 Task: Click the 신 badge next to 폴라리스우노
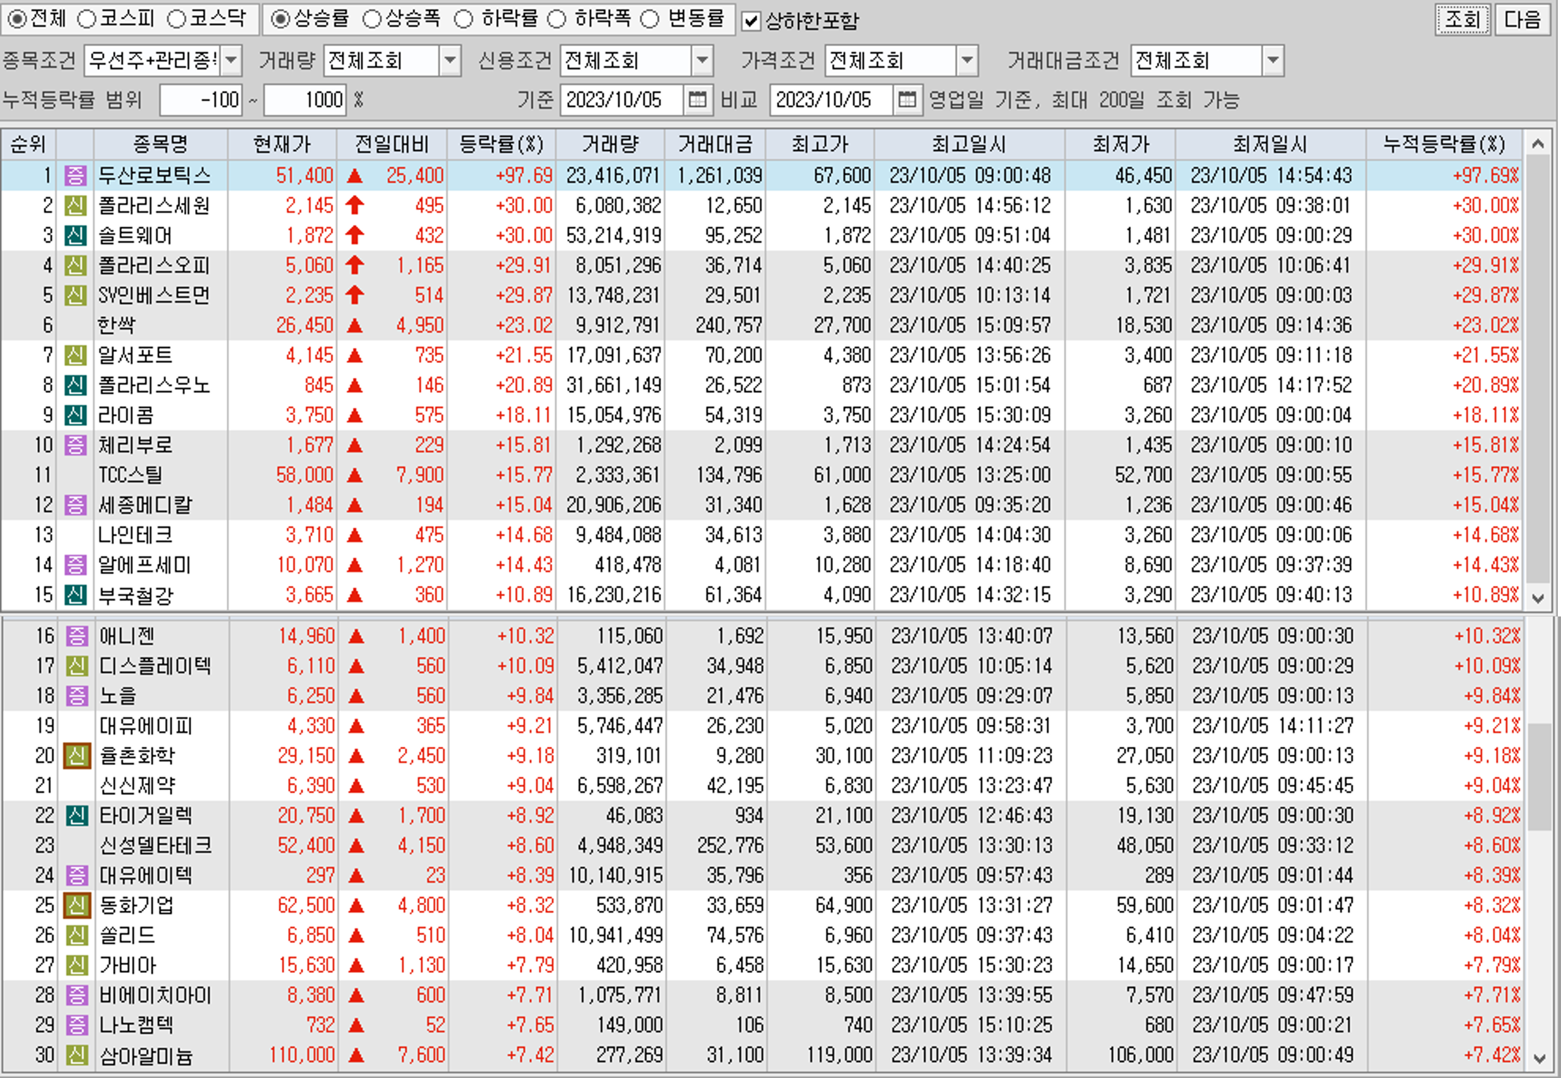[x=75, y=385]
